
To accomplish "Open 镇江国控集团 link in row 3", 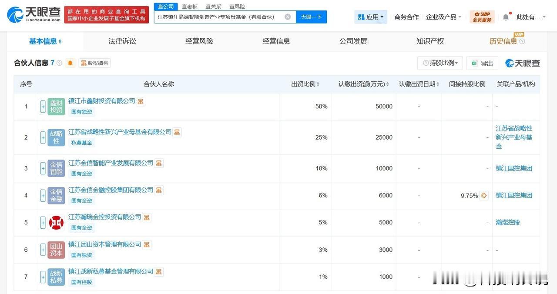I will coord(514,168).
